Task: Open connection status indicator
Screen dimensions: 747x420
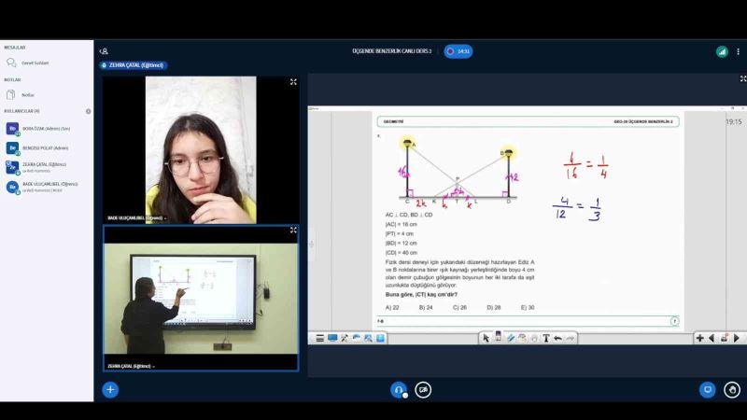Action: [x=722, y=51]
